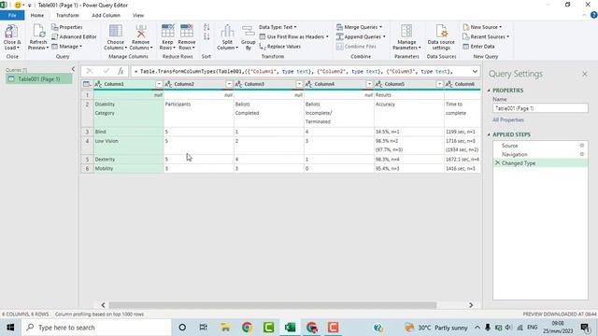The width and height of the screenshot is (598, 336).
Task: Open settings gear for Navigation step
Action: click(x=581, y=154)
